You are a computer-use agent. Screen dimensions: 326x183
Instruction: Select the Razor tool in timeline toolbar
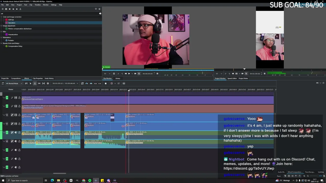coord(35,83)
